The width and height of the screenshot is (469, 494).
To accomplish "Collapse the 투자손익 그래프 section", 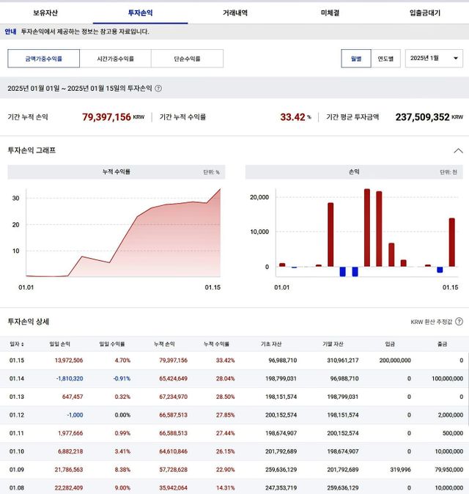I will [458, 151].
